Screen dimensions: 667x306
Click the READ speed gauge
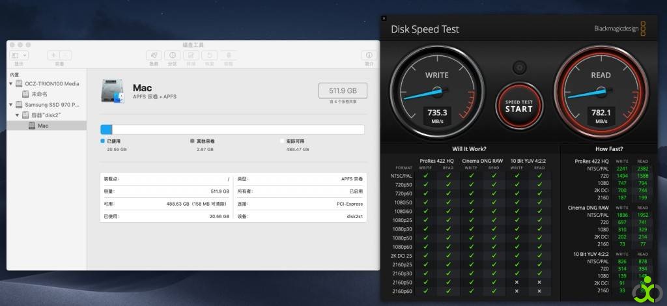tap(601, 92)
